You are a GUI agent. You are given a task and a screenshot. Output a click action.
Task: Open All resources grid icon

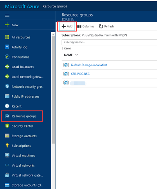pyautogui.click(x=7, y=37)
